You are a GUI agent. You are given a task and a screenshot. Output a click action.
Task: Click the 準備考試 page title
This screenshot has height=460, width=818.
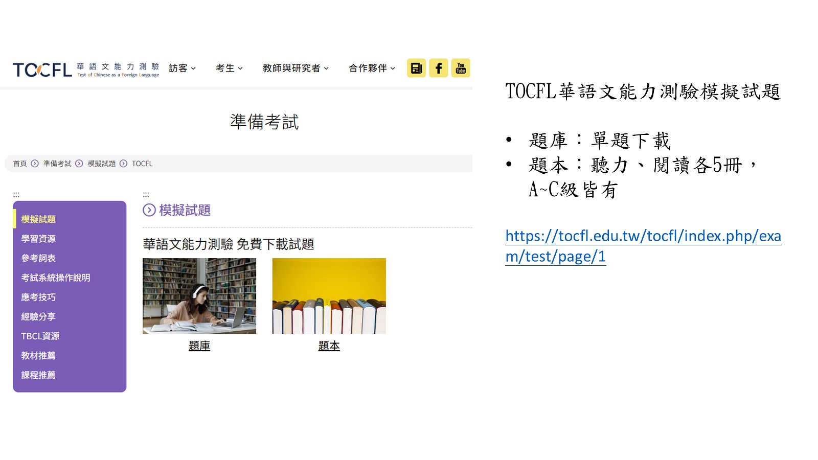tap(264, 122)
